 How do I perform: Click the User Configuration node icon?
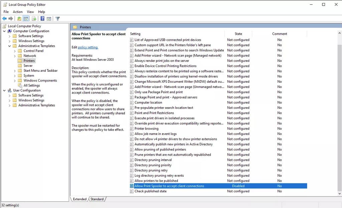(10, 90)
